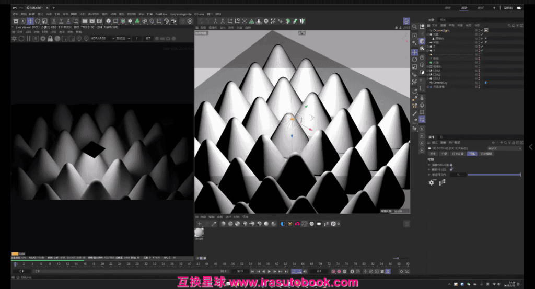Toggle the shadow visibility checkbox
Screen dimensions: 535x289
pos(451,169)
